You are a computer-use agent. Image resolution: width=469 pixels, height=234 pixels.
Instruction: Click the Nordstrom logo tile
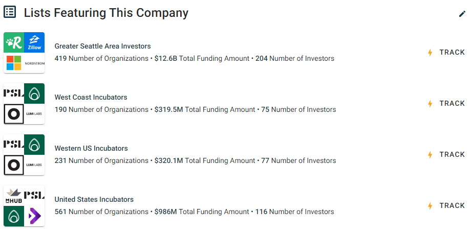pos(34,63)
